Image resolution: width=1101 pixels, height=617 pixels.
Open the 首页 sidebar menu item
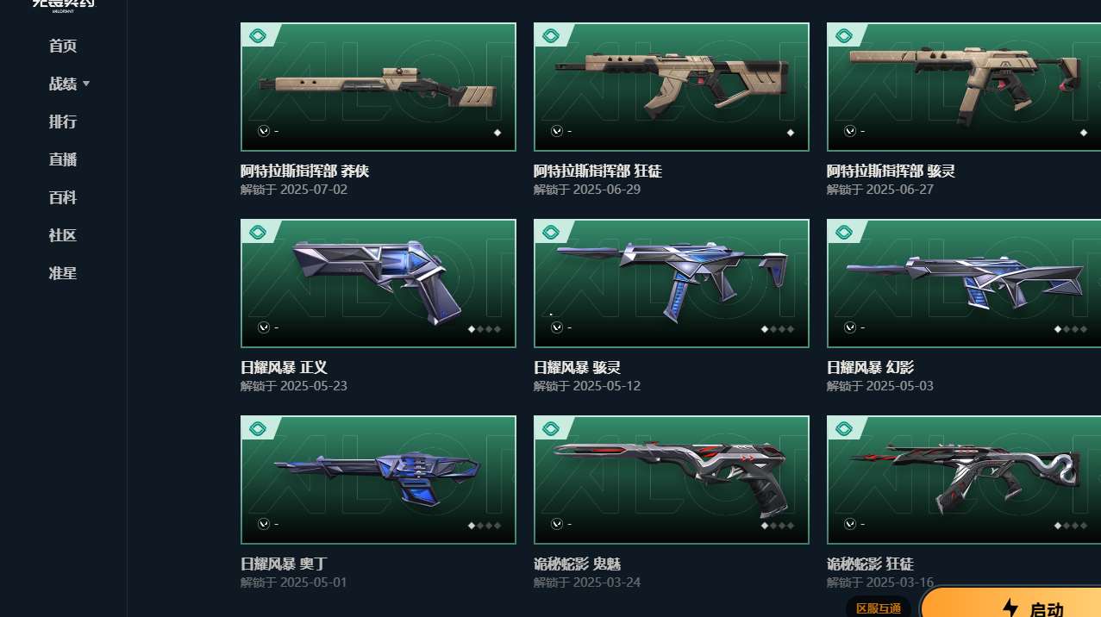pyautogui.click(x=63, y=46)
